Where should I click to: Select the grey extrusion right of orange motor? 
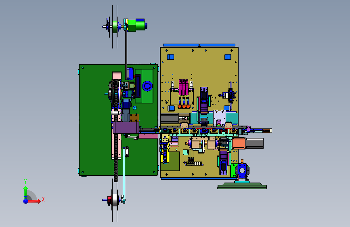pos(254,143)
